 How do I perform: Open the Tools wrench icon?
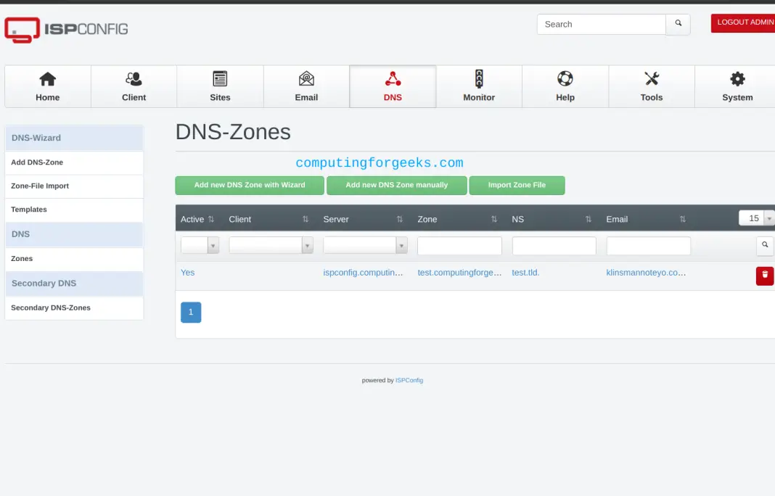[x=651, y=79]
